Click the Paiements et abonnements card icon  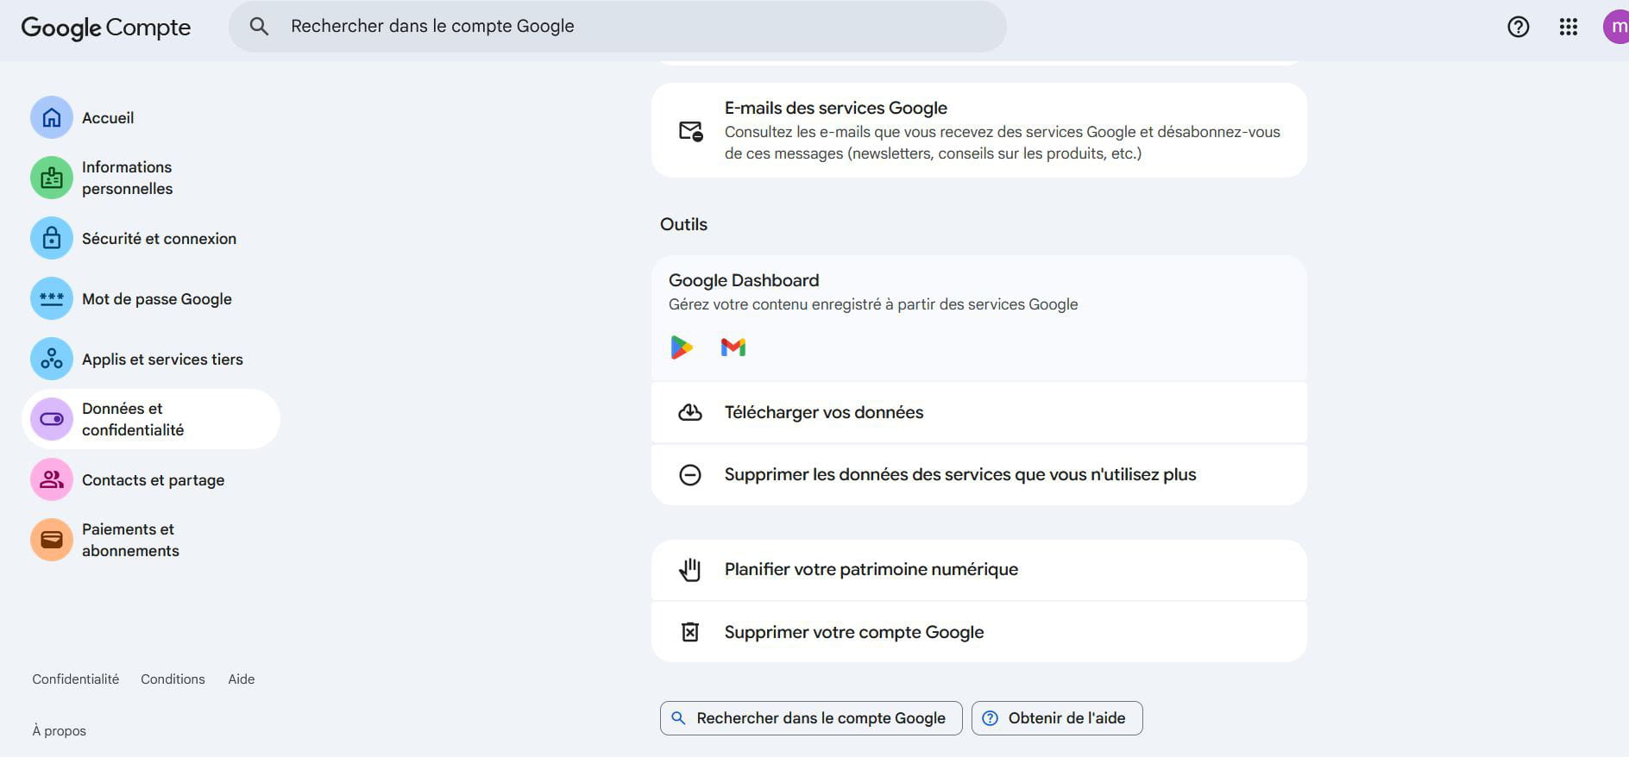(x=52, y=541)
